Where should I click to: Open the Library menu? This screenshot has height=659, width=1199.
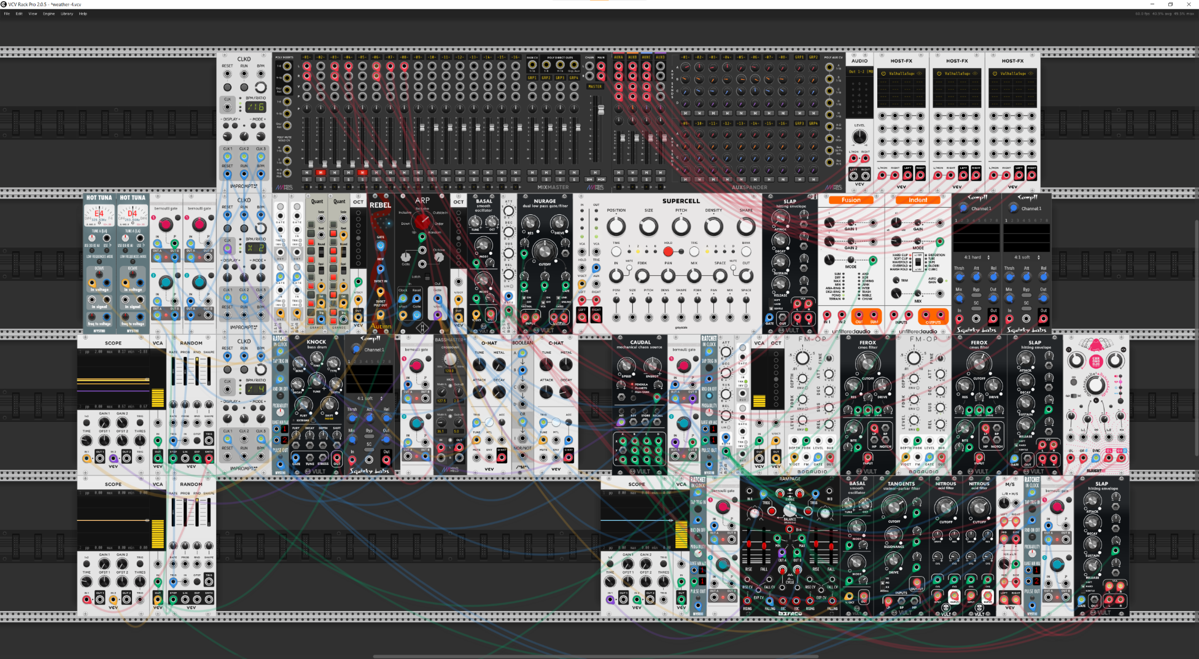pyautogui.click(x=67, y=14)
